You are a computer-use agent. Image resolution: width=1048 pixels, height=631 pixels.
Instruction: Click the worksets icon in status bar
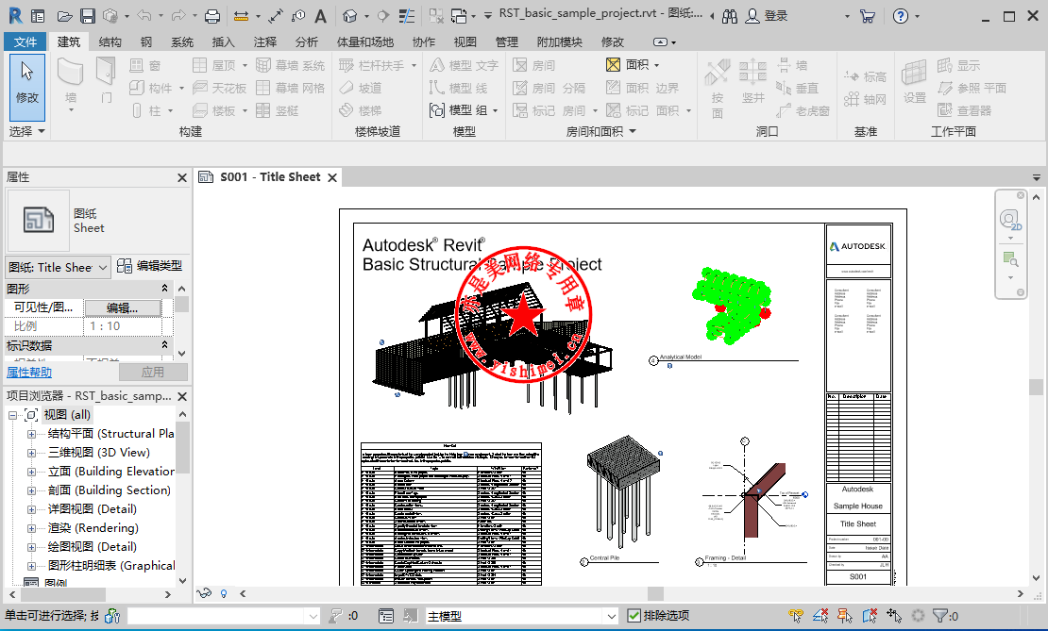click(111, 616)
